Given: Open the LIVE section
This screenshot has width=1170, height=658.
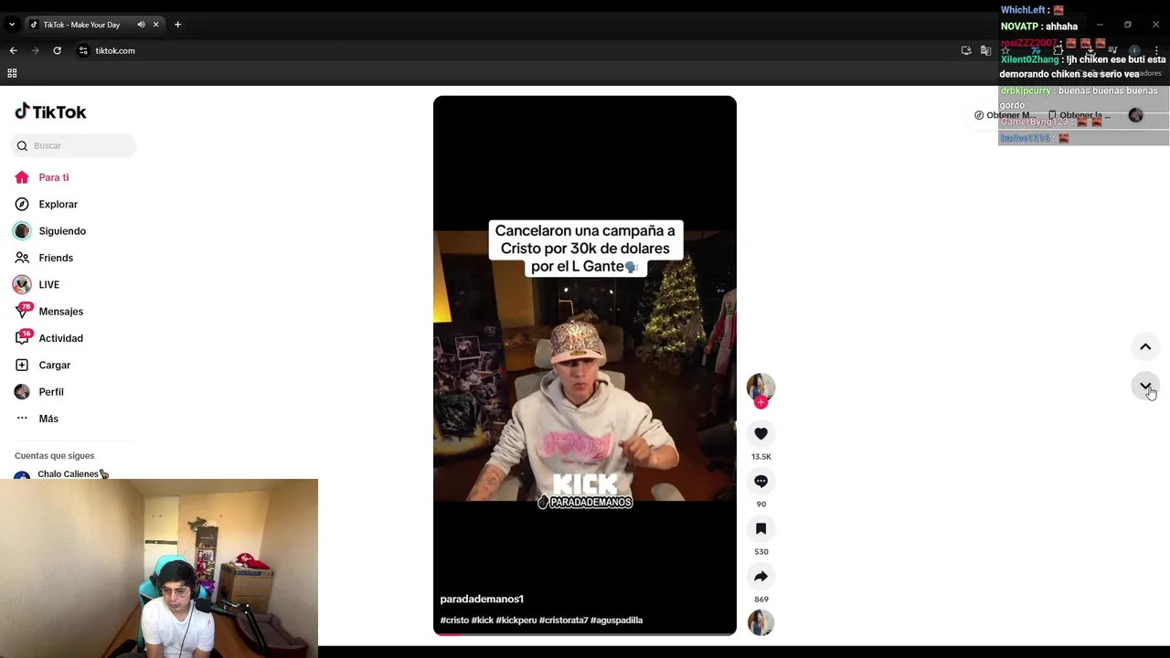Looking at the screenshot, I should click(37, 284).
